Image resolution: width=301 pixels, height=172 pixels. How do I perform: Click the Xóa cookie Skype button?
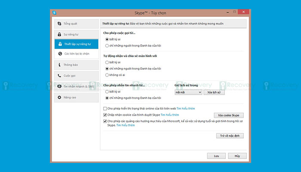tap(229, 115)
